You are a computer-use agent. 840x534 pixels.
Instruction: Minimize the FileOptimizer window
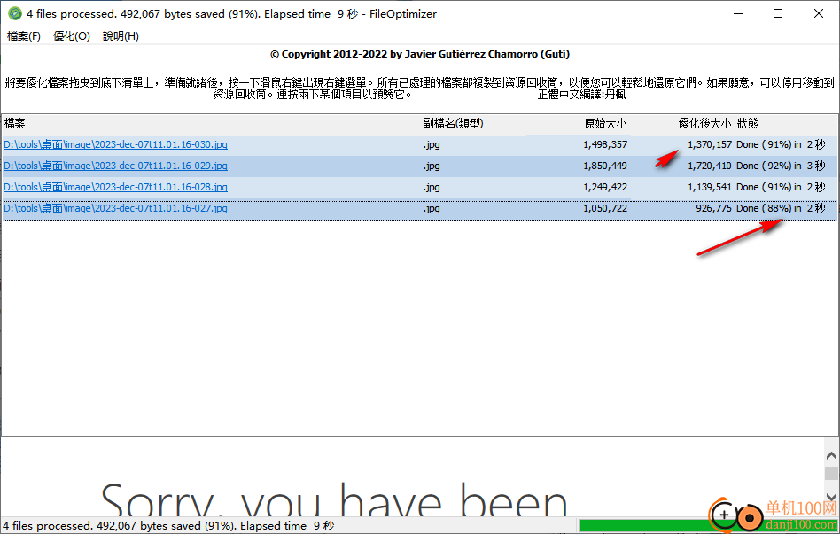pyautogui.click(x=738, y=13)
